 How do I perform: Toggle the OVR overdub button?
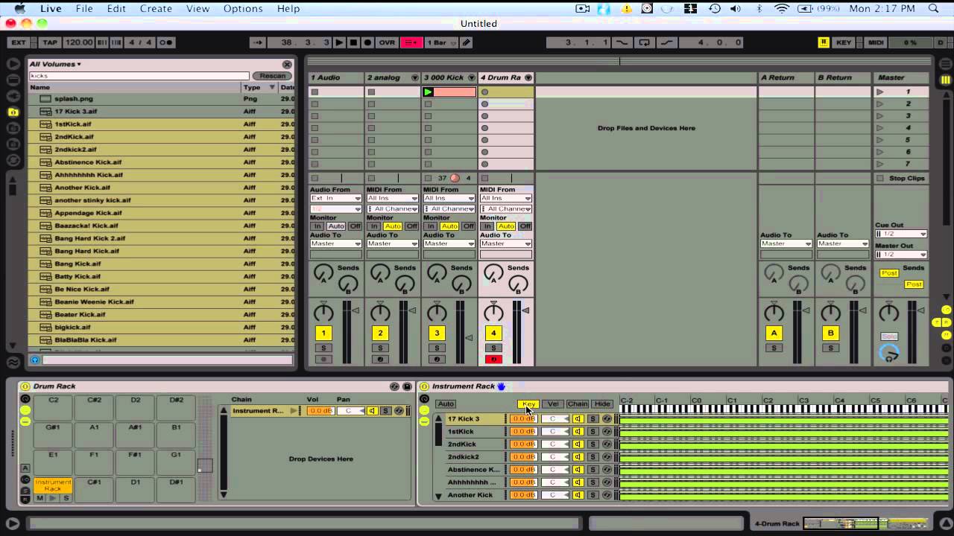pyautogui.click(x=388, y=42)
